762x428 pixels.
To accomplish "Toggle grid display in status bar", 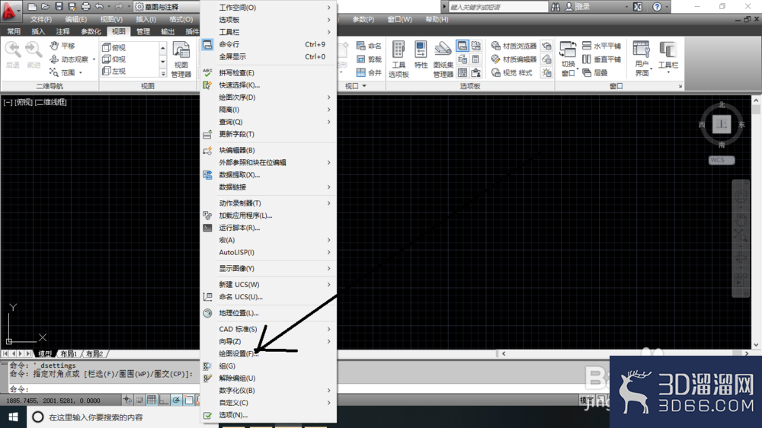I will [x=152, y=401].
